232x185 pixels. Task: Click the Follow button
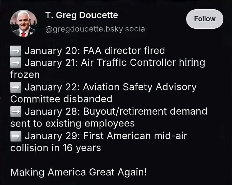[205, 19]
